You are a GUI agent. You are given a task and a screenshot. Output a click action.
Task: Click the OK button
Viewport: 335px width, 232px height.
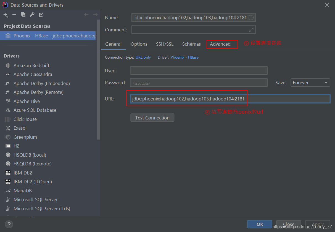(260, 224)
